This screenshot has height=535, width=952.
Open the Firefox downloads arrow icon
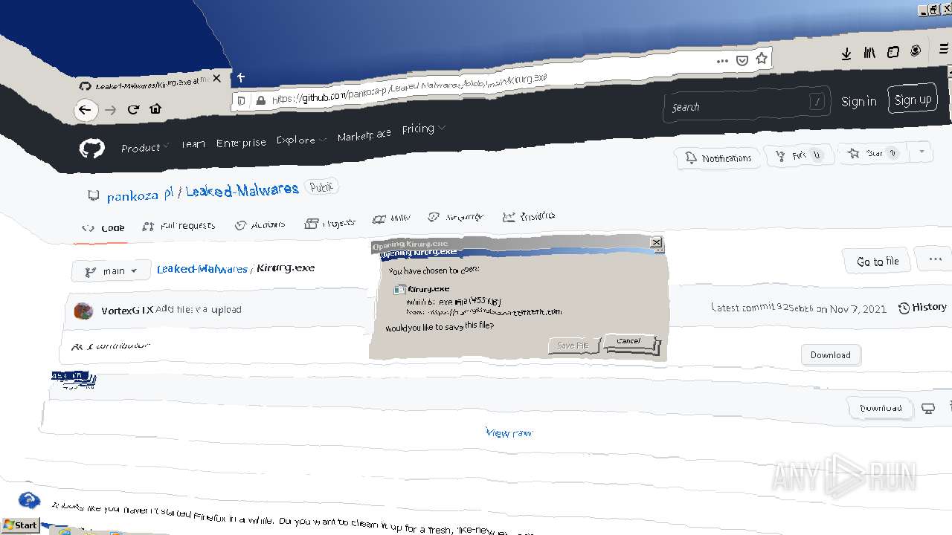pos(846,53)
